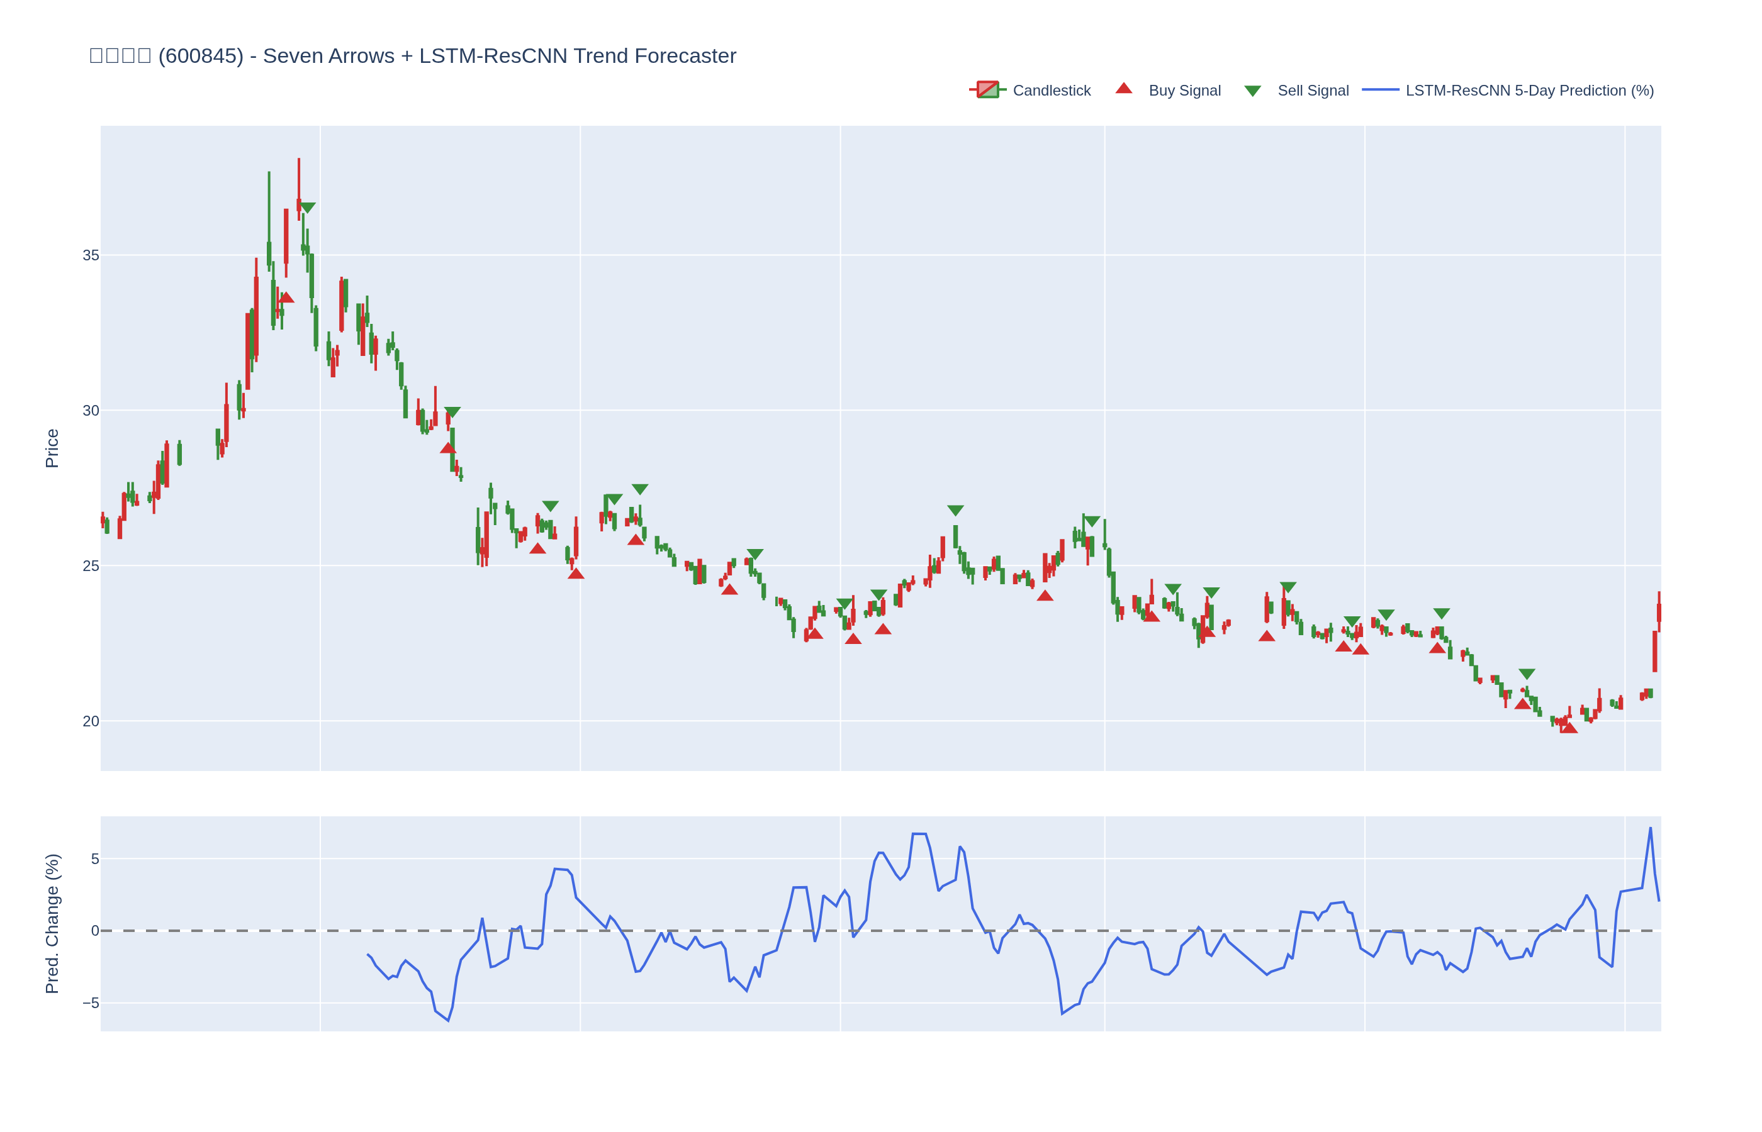Click the green Sell Signal legend triangle
The width and height of the screenshot is (1762, 1132).
point(1252,91)
